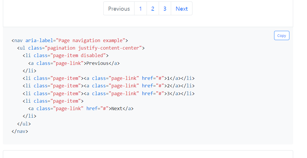The image size is (307, 158).
Task: Click 'Previous' text in the code
Action: [x=98, y=63]
